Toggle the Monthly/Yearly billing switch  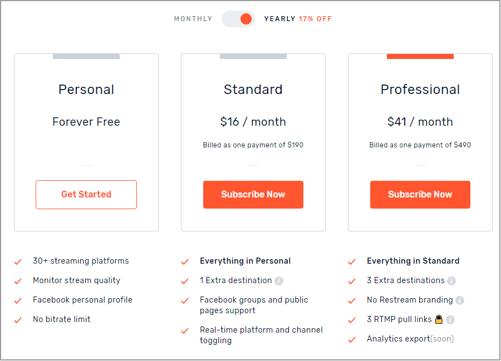(x=238, y=19)
